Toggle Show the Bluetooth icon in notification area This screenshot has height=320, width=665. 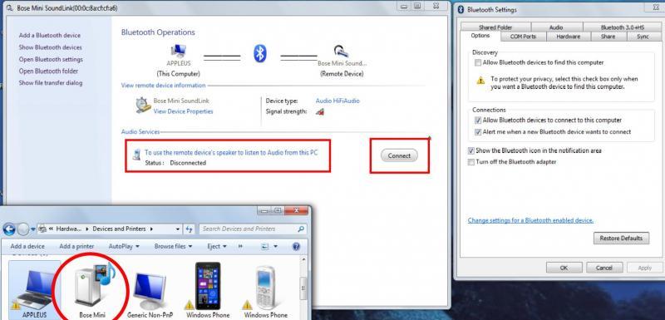click(470, 150)
